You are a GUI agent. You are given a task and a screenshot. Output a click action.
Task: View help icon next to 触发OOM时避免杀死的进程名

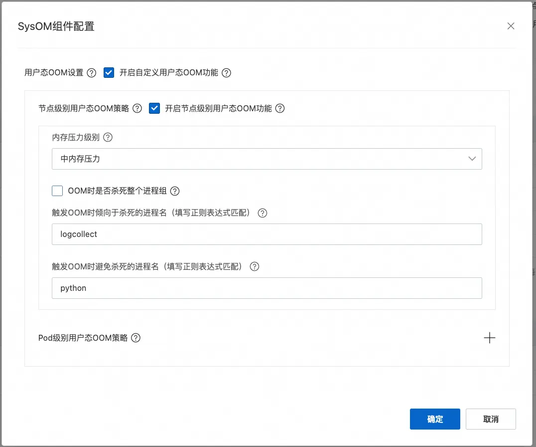tap(254, 266)
